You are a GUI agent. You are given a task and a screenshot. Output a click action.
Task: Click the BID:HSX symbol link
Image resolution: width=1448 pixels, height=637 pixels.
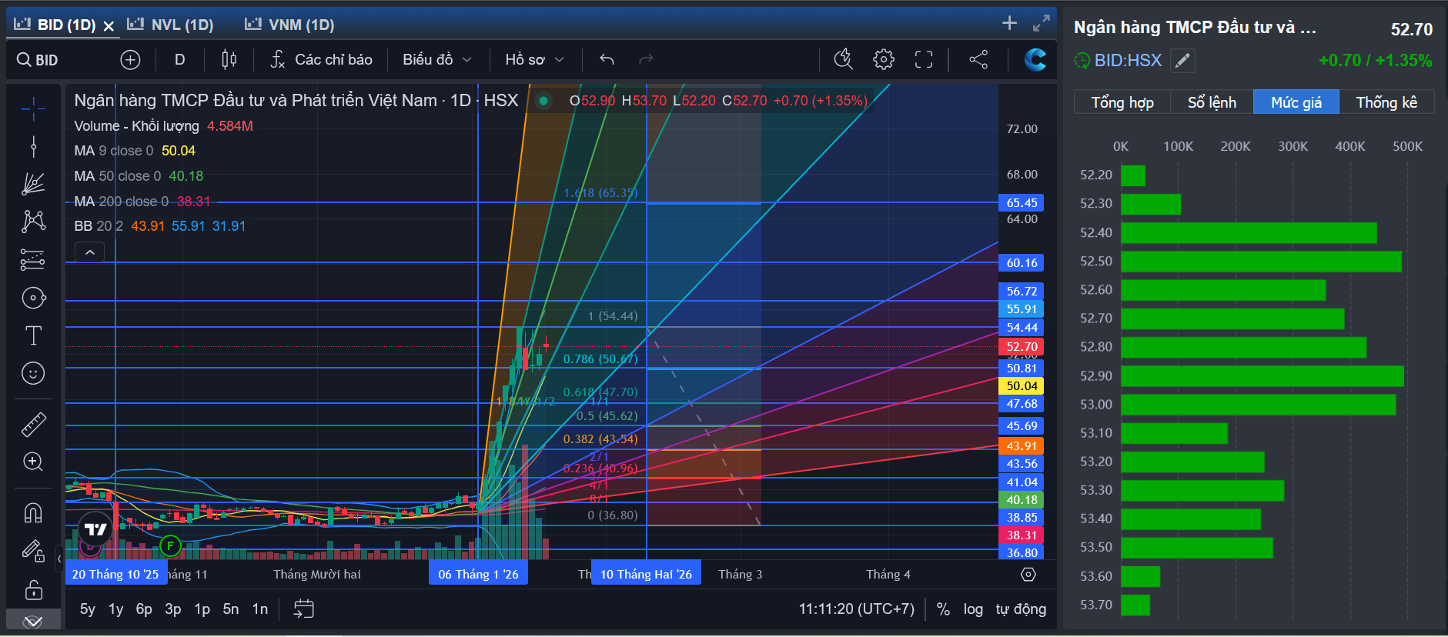[x=1128, y=60]
